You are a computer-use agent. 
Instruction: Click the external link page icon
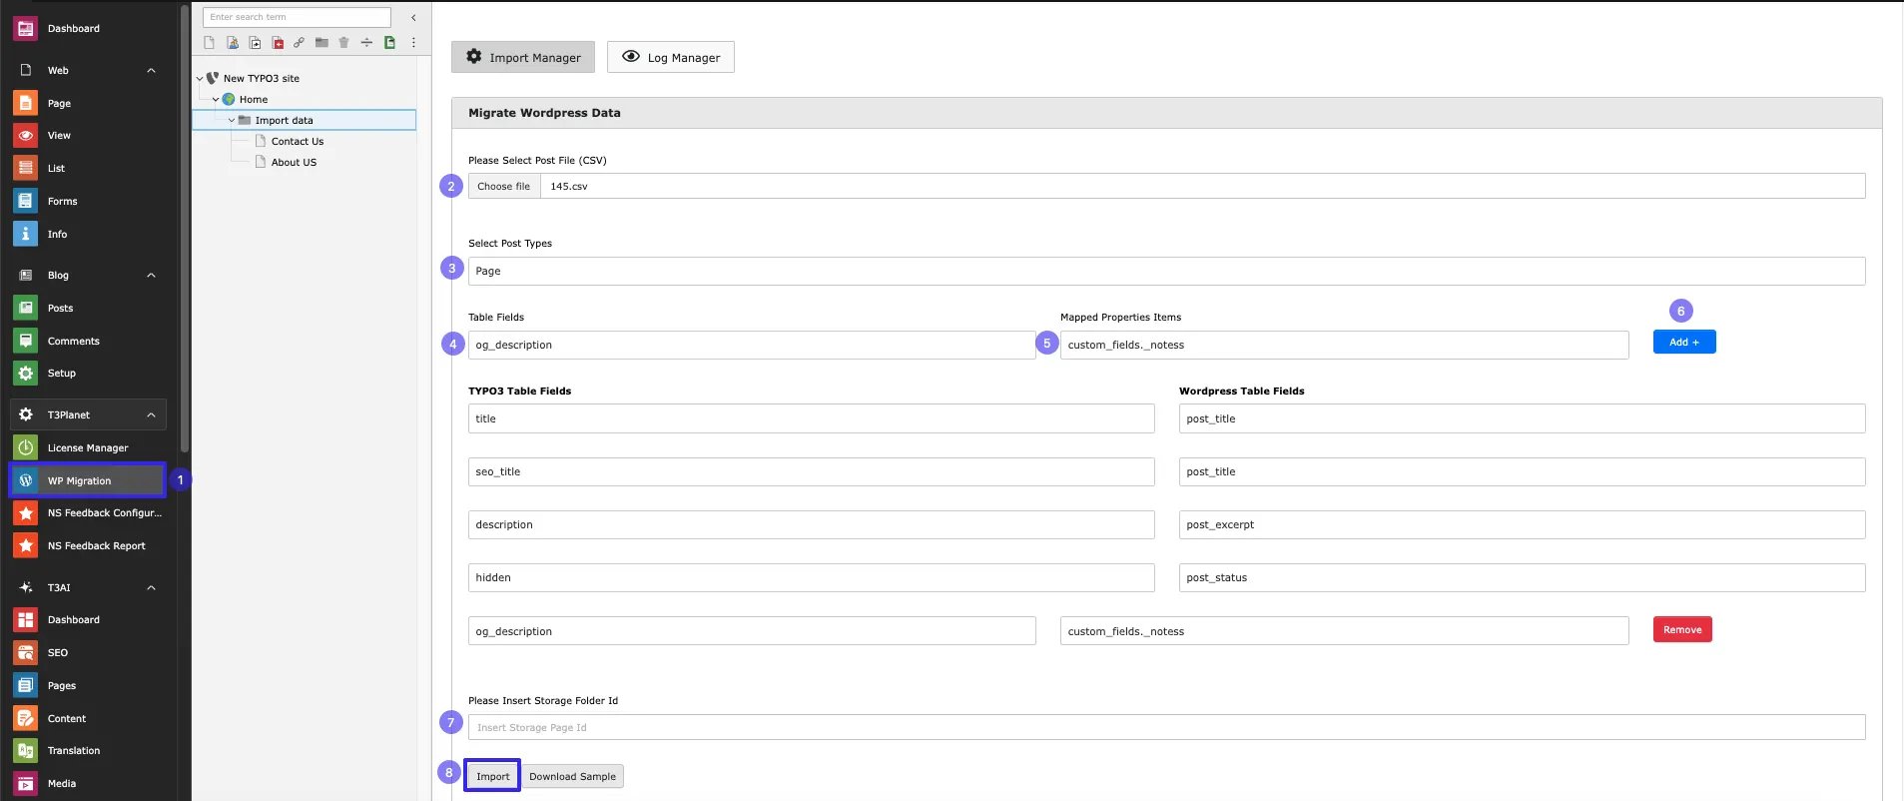tap(300, 43)
